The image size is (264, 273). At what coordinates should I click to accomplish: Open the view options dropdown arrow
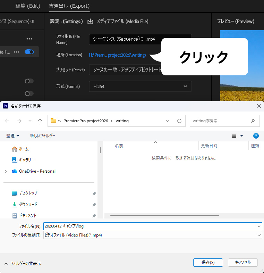pyautogui.click(x=241, y=136)
